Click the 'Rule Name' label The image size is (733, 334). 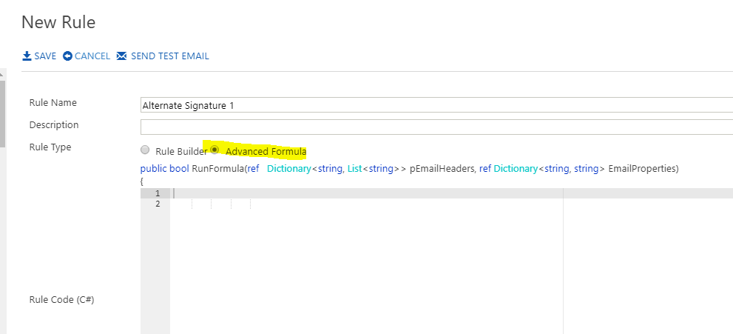point(53,103)
